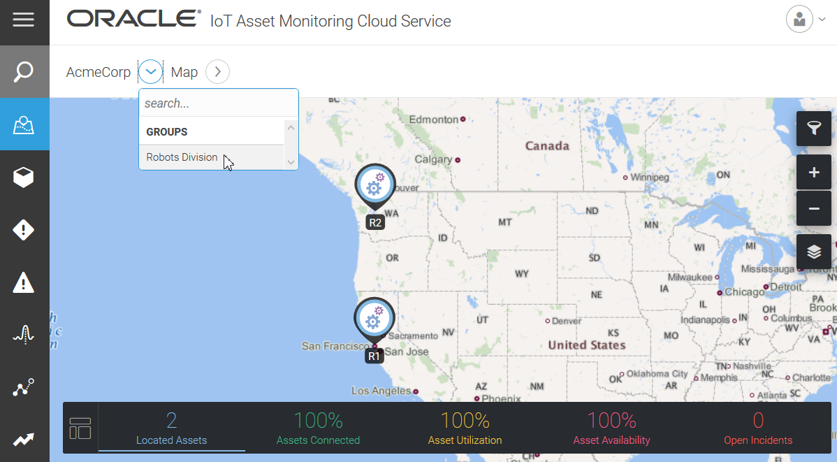The width and height of the screenshot is (837, 462).
Task: Open the Assets cube sidebar icon
Action: coord(24,178)
